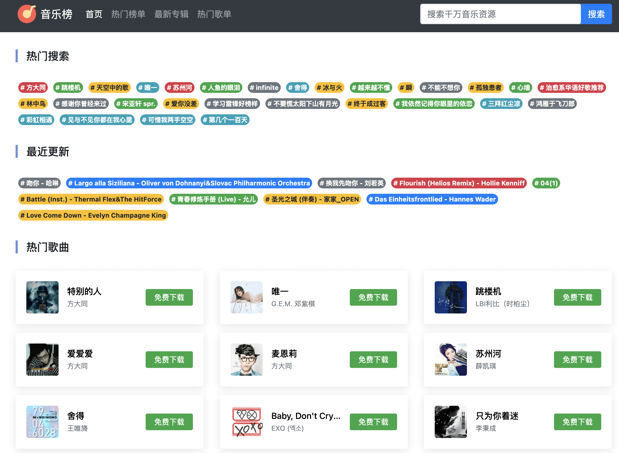Image resolution: width=619 pixels, height=453 pixels.
Task: Click the blue 搜索 button
Action: [x=596, y=14]
